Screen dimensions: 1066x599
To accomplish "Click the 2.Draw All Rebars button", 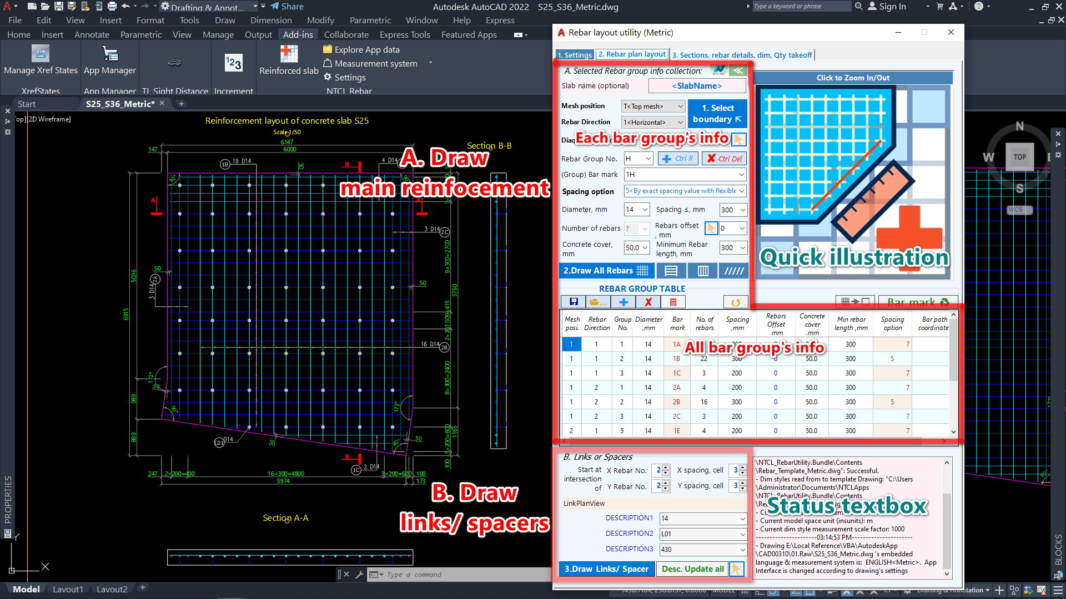I will click(x=606, y=271).
